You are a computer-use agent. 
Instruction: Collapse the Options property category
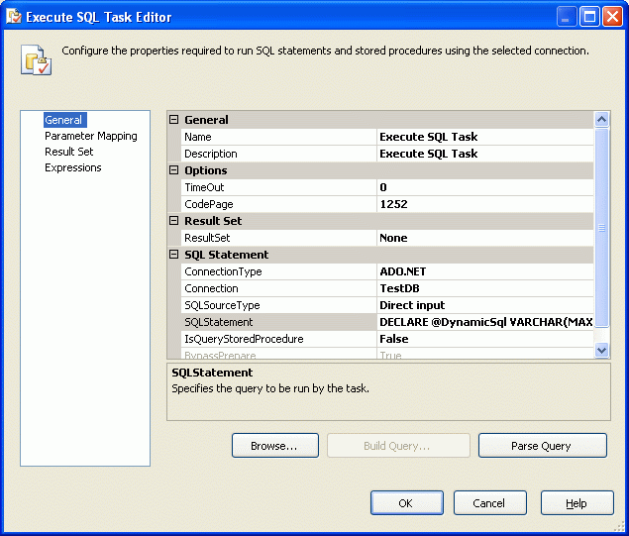[x=173, y=170]
